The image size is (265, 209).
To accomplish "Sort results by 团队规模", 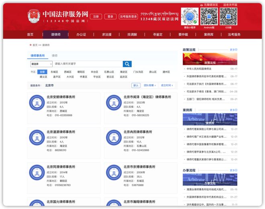I will (150, 85).
